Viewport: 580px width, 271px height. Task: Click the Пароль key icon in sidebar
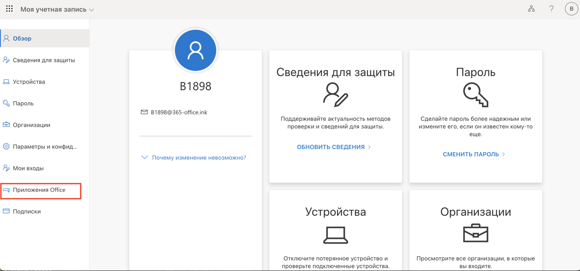(6, 103)
